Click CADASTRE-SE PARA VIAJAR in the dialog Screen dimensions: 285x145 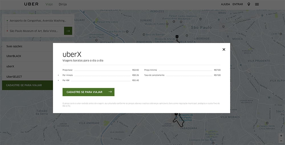(x=89, y=92)
